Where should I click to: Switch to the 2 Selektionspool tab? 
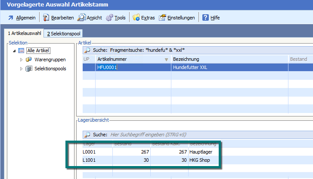[x=64, y=34]
